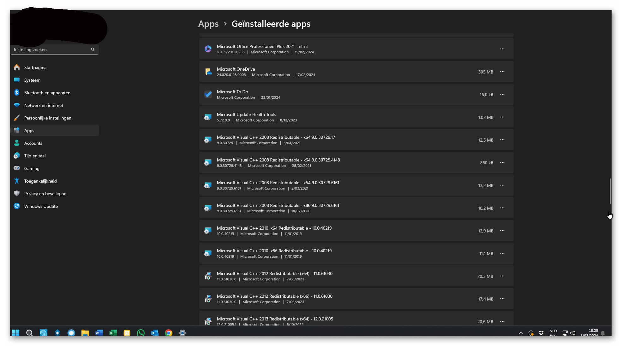Navigate back via Apps breadcrumb link
The width and height of the screenshot is (622, 346).
click(x=208, y=24)
